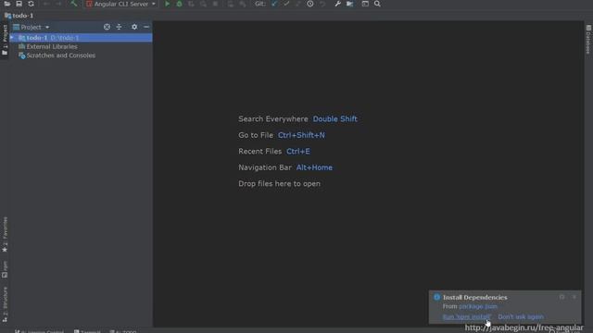Click the Search Everywhere magnifier icon
The image size is (593, 333).
[377, 4]
